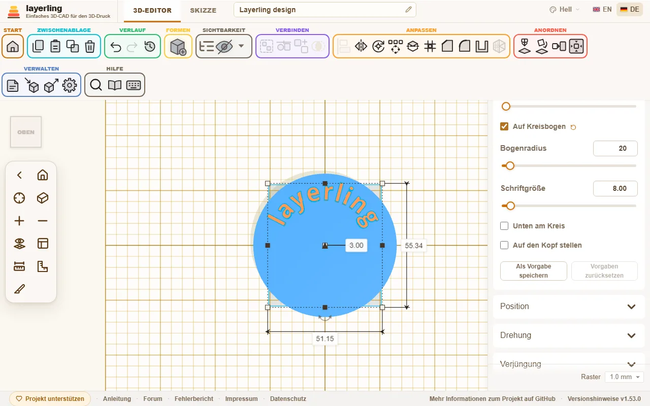Viewport: 650px width, 406px height.
Task: Open the Raster 1.0 mm dropdown
Action: (624, 377)
